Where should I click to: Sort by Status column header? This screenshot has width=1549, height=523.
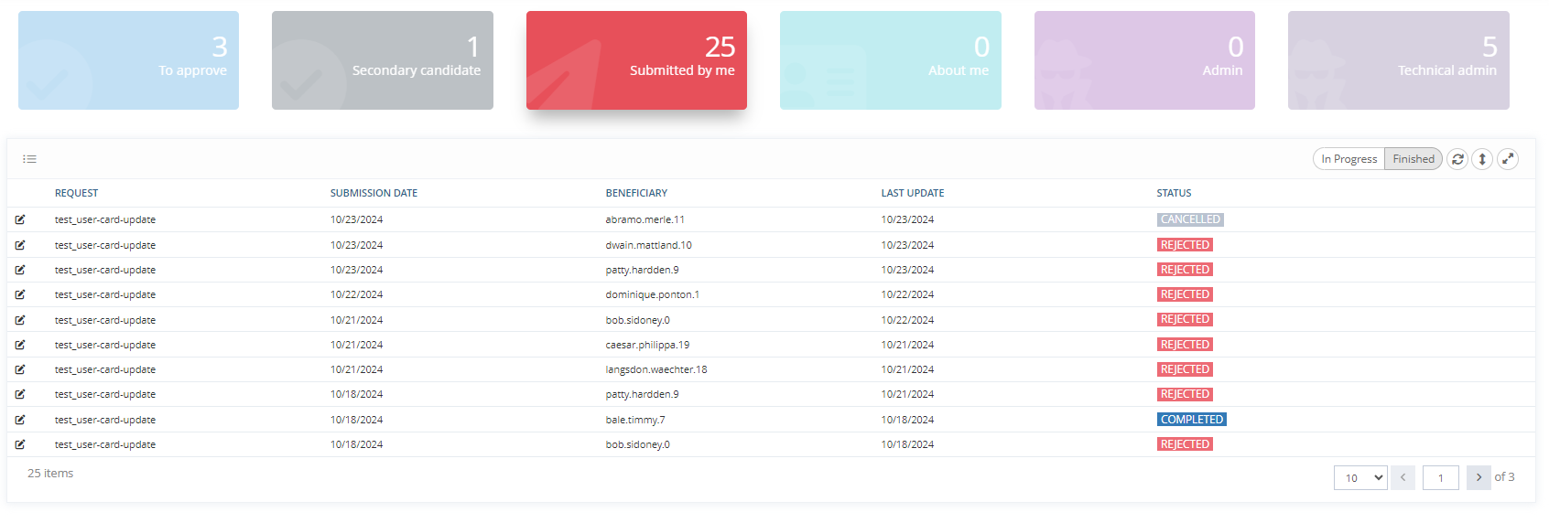tap(1174, 193)
